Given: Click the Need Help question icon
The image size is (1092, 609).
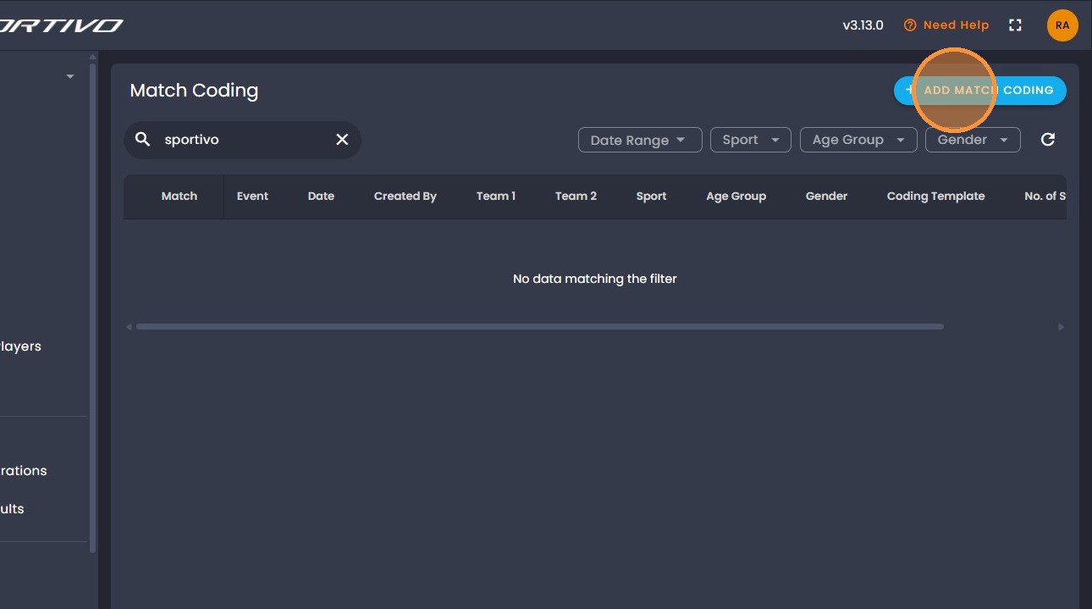Looking at the screenshot, I should click(910, 25).
